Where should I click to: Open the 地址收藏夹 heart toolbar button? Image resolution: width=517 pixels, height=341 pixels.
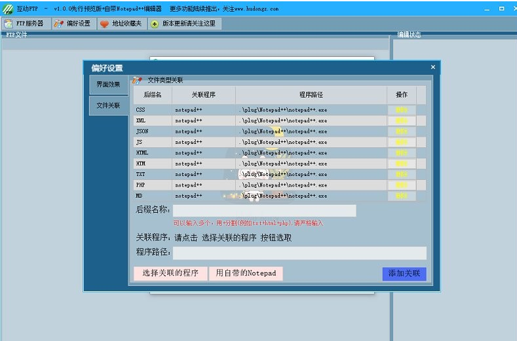[x=122, y=24]
